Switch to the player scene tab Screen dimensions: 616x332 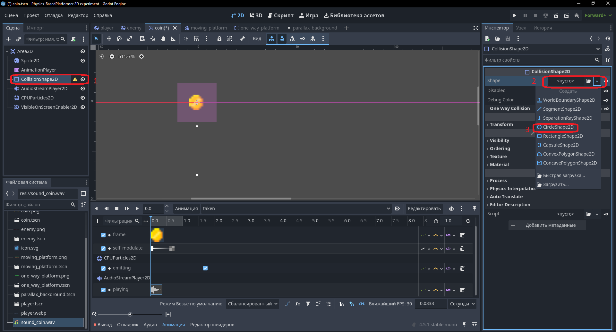point(104,28)
